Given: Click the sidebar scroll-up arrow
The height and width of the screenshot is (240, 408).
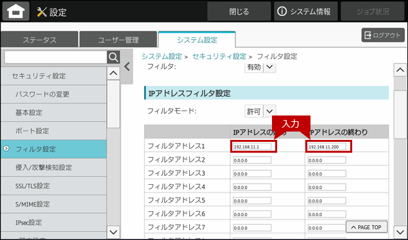Looking at the screenshot, I should point(114,73).
